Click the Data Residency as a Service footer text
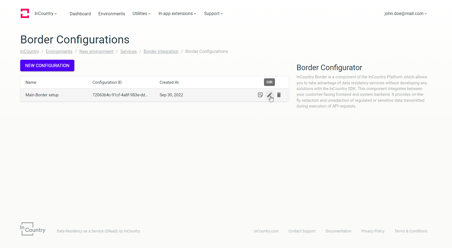 click(98, 231)
